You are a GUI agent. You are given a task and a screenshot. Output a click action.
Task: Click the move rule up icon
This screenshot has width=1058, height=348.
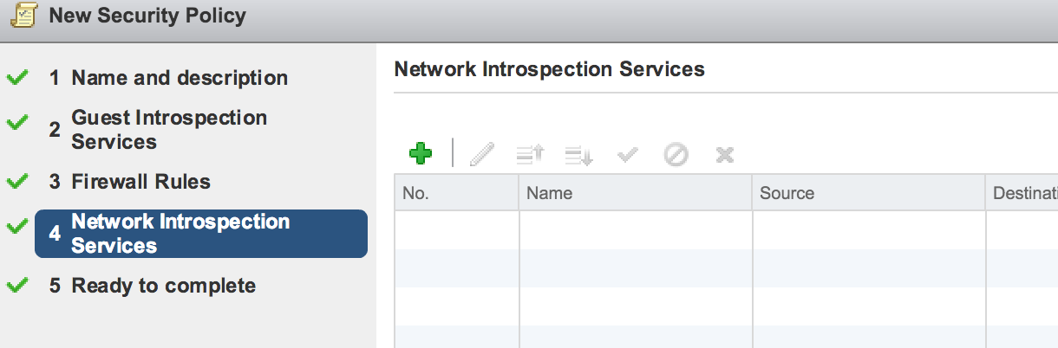(529, 155)
